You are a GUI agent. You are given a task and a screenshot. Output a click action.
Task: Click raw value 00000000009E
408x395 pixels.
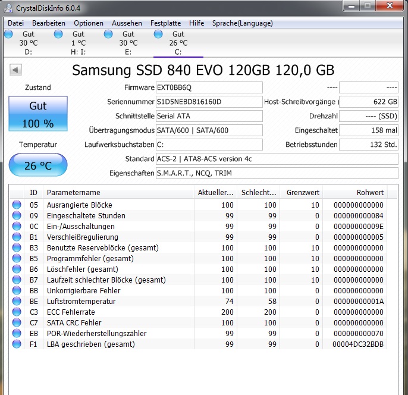[x=359, y=227]
